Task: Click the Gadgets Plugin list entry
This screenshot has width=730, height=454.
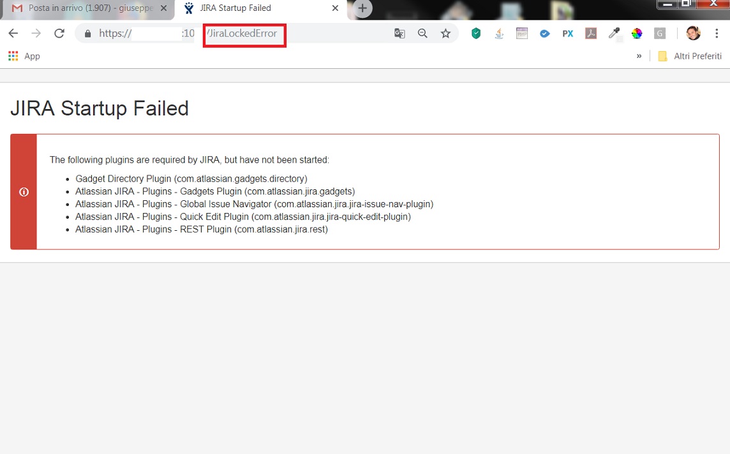Action: coord(215,191)
